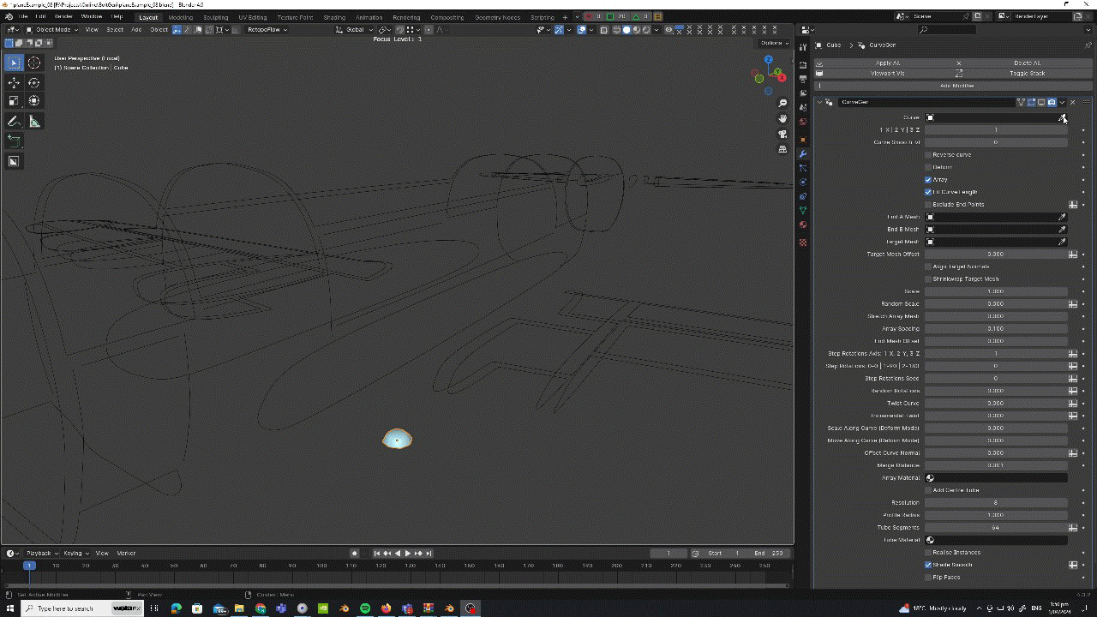Enable the Reverse curve checkbox

click(928, 155)
